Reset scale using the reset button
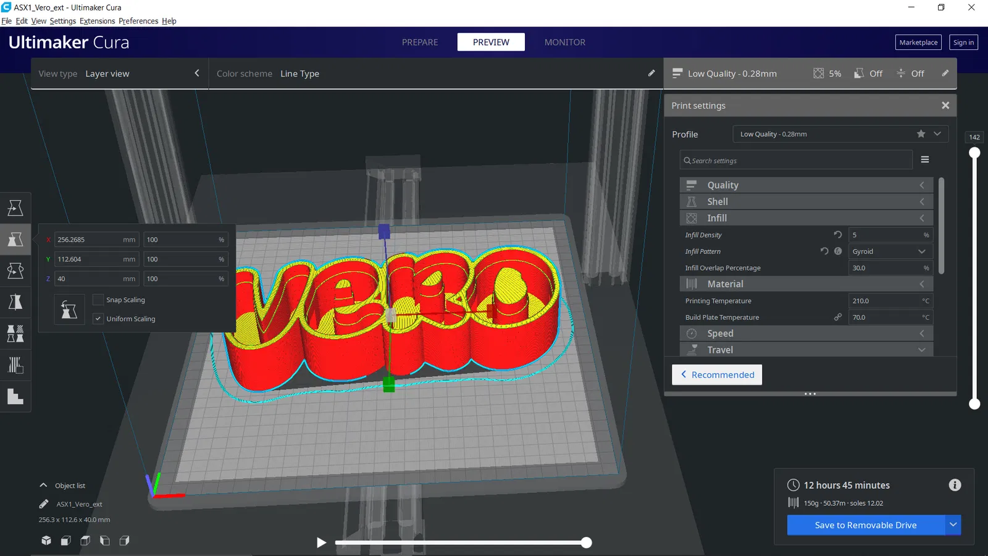Screen dimensions: 988x556 coord(69,310)
